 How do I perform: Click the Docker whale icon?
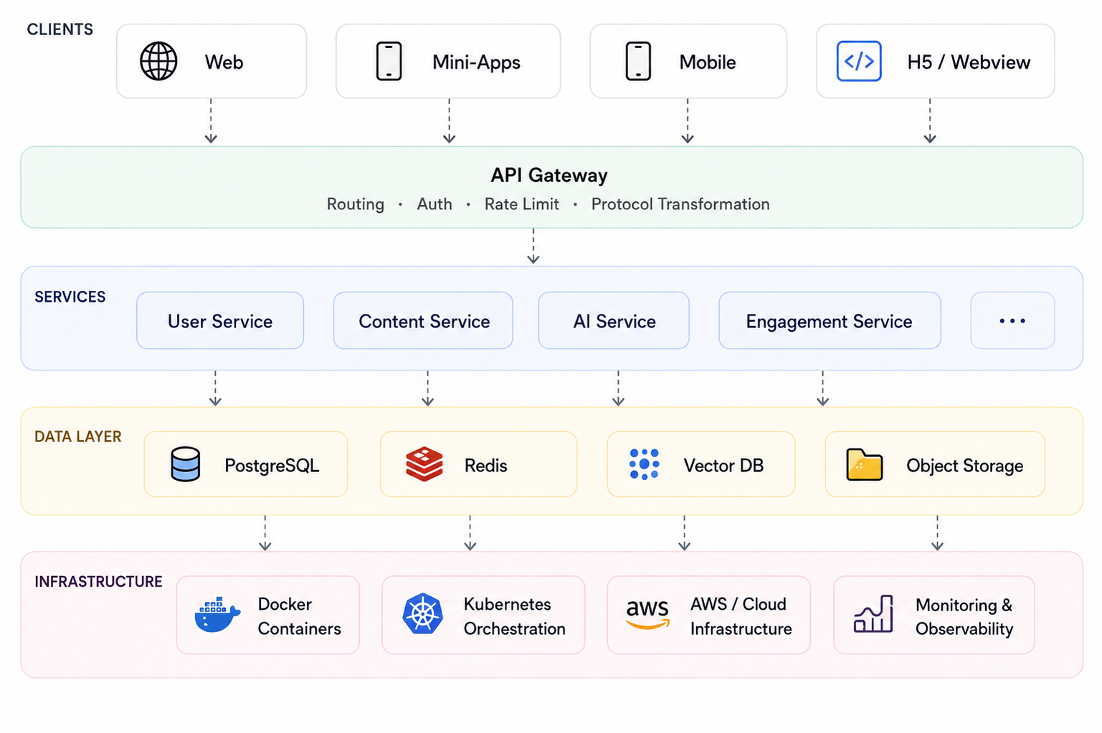(217, 614)
